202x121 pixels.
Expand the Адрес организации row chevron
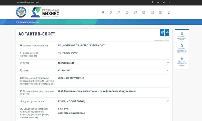coord(168,101)
